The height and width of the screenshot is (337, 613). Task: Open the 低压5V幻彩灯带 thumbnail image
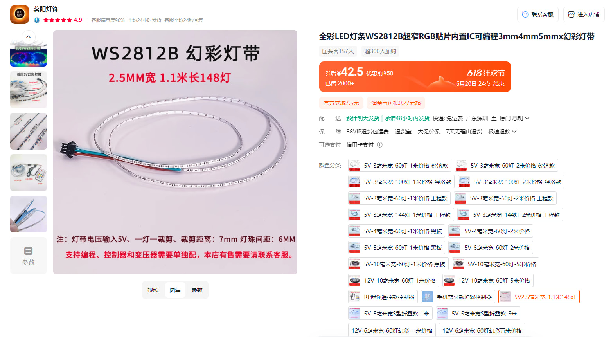[x=29, y=90]
